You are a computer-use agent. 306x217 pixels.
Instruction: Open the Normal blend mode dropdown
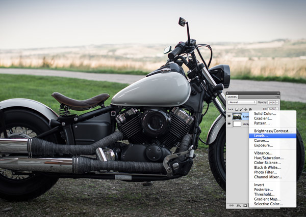pos(241,102)
